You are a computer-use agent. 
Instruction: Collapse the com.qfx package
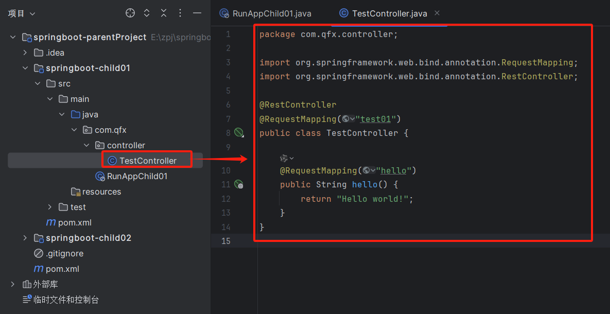coord(74,130)
